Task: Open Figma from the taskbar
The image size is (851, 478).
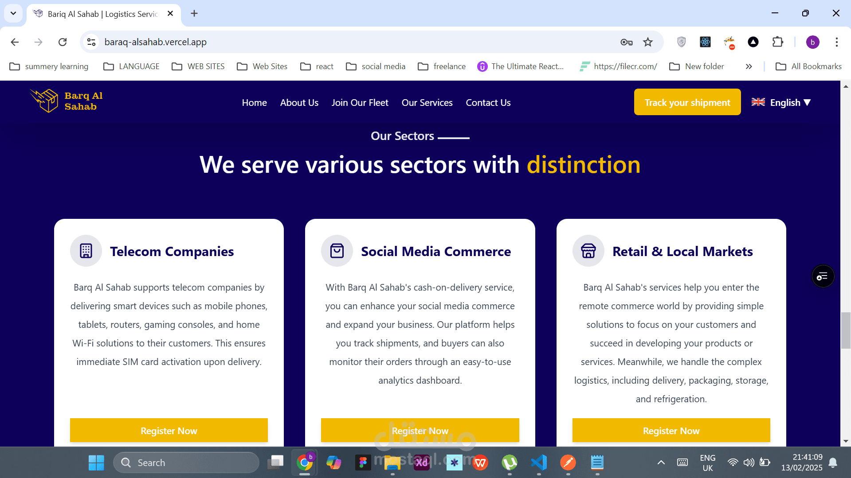Action: pyautogui.click(x=363, y=462)
